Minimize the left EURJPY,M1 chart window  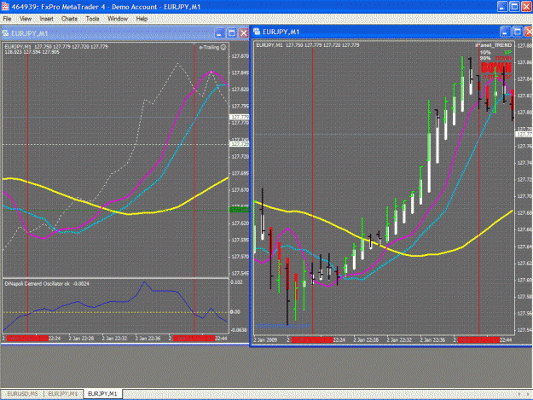220,33
